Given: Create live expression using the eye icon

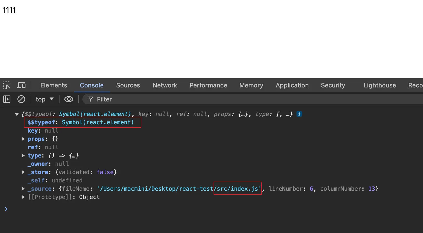Looking at the screenshot, I should tap(69, 99).
